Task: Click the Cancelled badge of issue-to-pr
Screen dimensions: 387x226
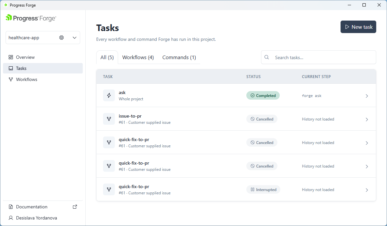Action: (262, 119)
